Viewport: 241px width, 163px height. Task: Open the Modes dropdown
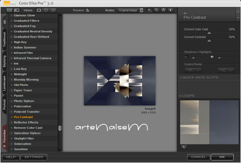[x=130, y=10]
